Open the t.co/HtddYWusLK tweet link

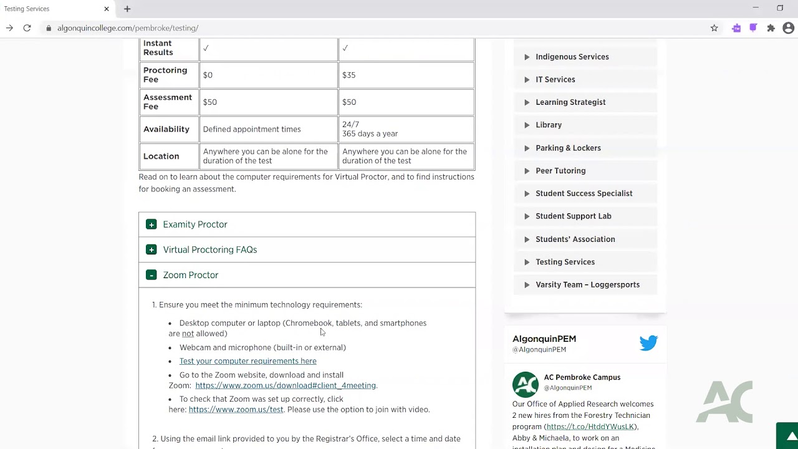[x=590, y=427]
